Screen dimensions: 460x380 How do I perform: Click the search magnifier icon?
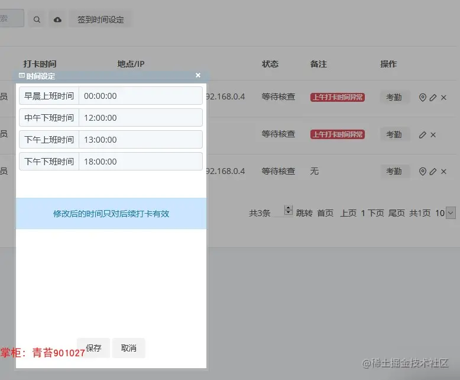pos(37,20)
